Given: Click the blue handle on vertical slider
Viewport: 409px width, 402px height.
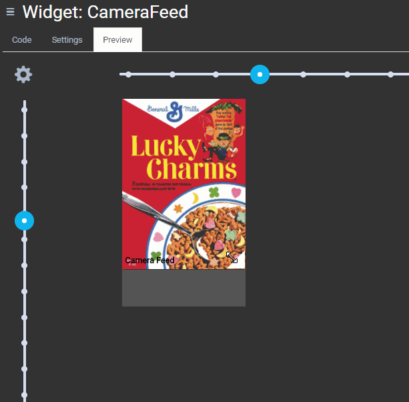Looking at the screenshot, I should 25,220.
